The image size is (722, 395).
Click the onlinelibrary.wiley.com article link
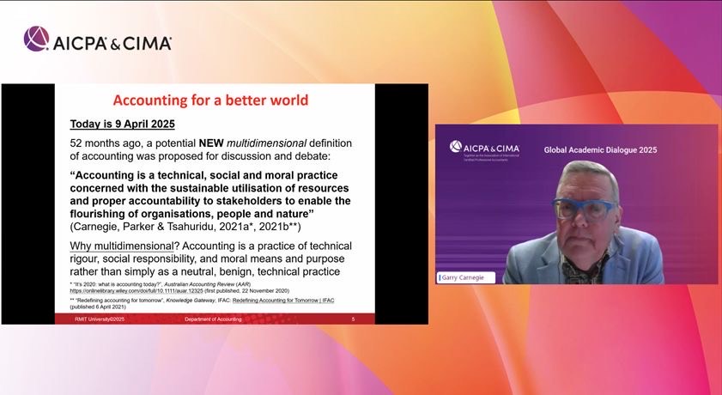137,291
